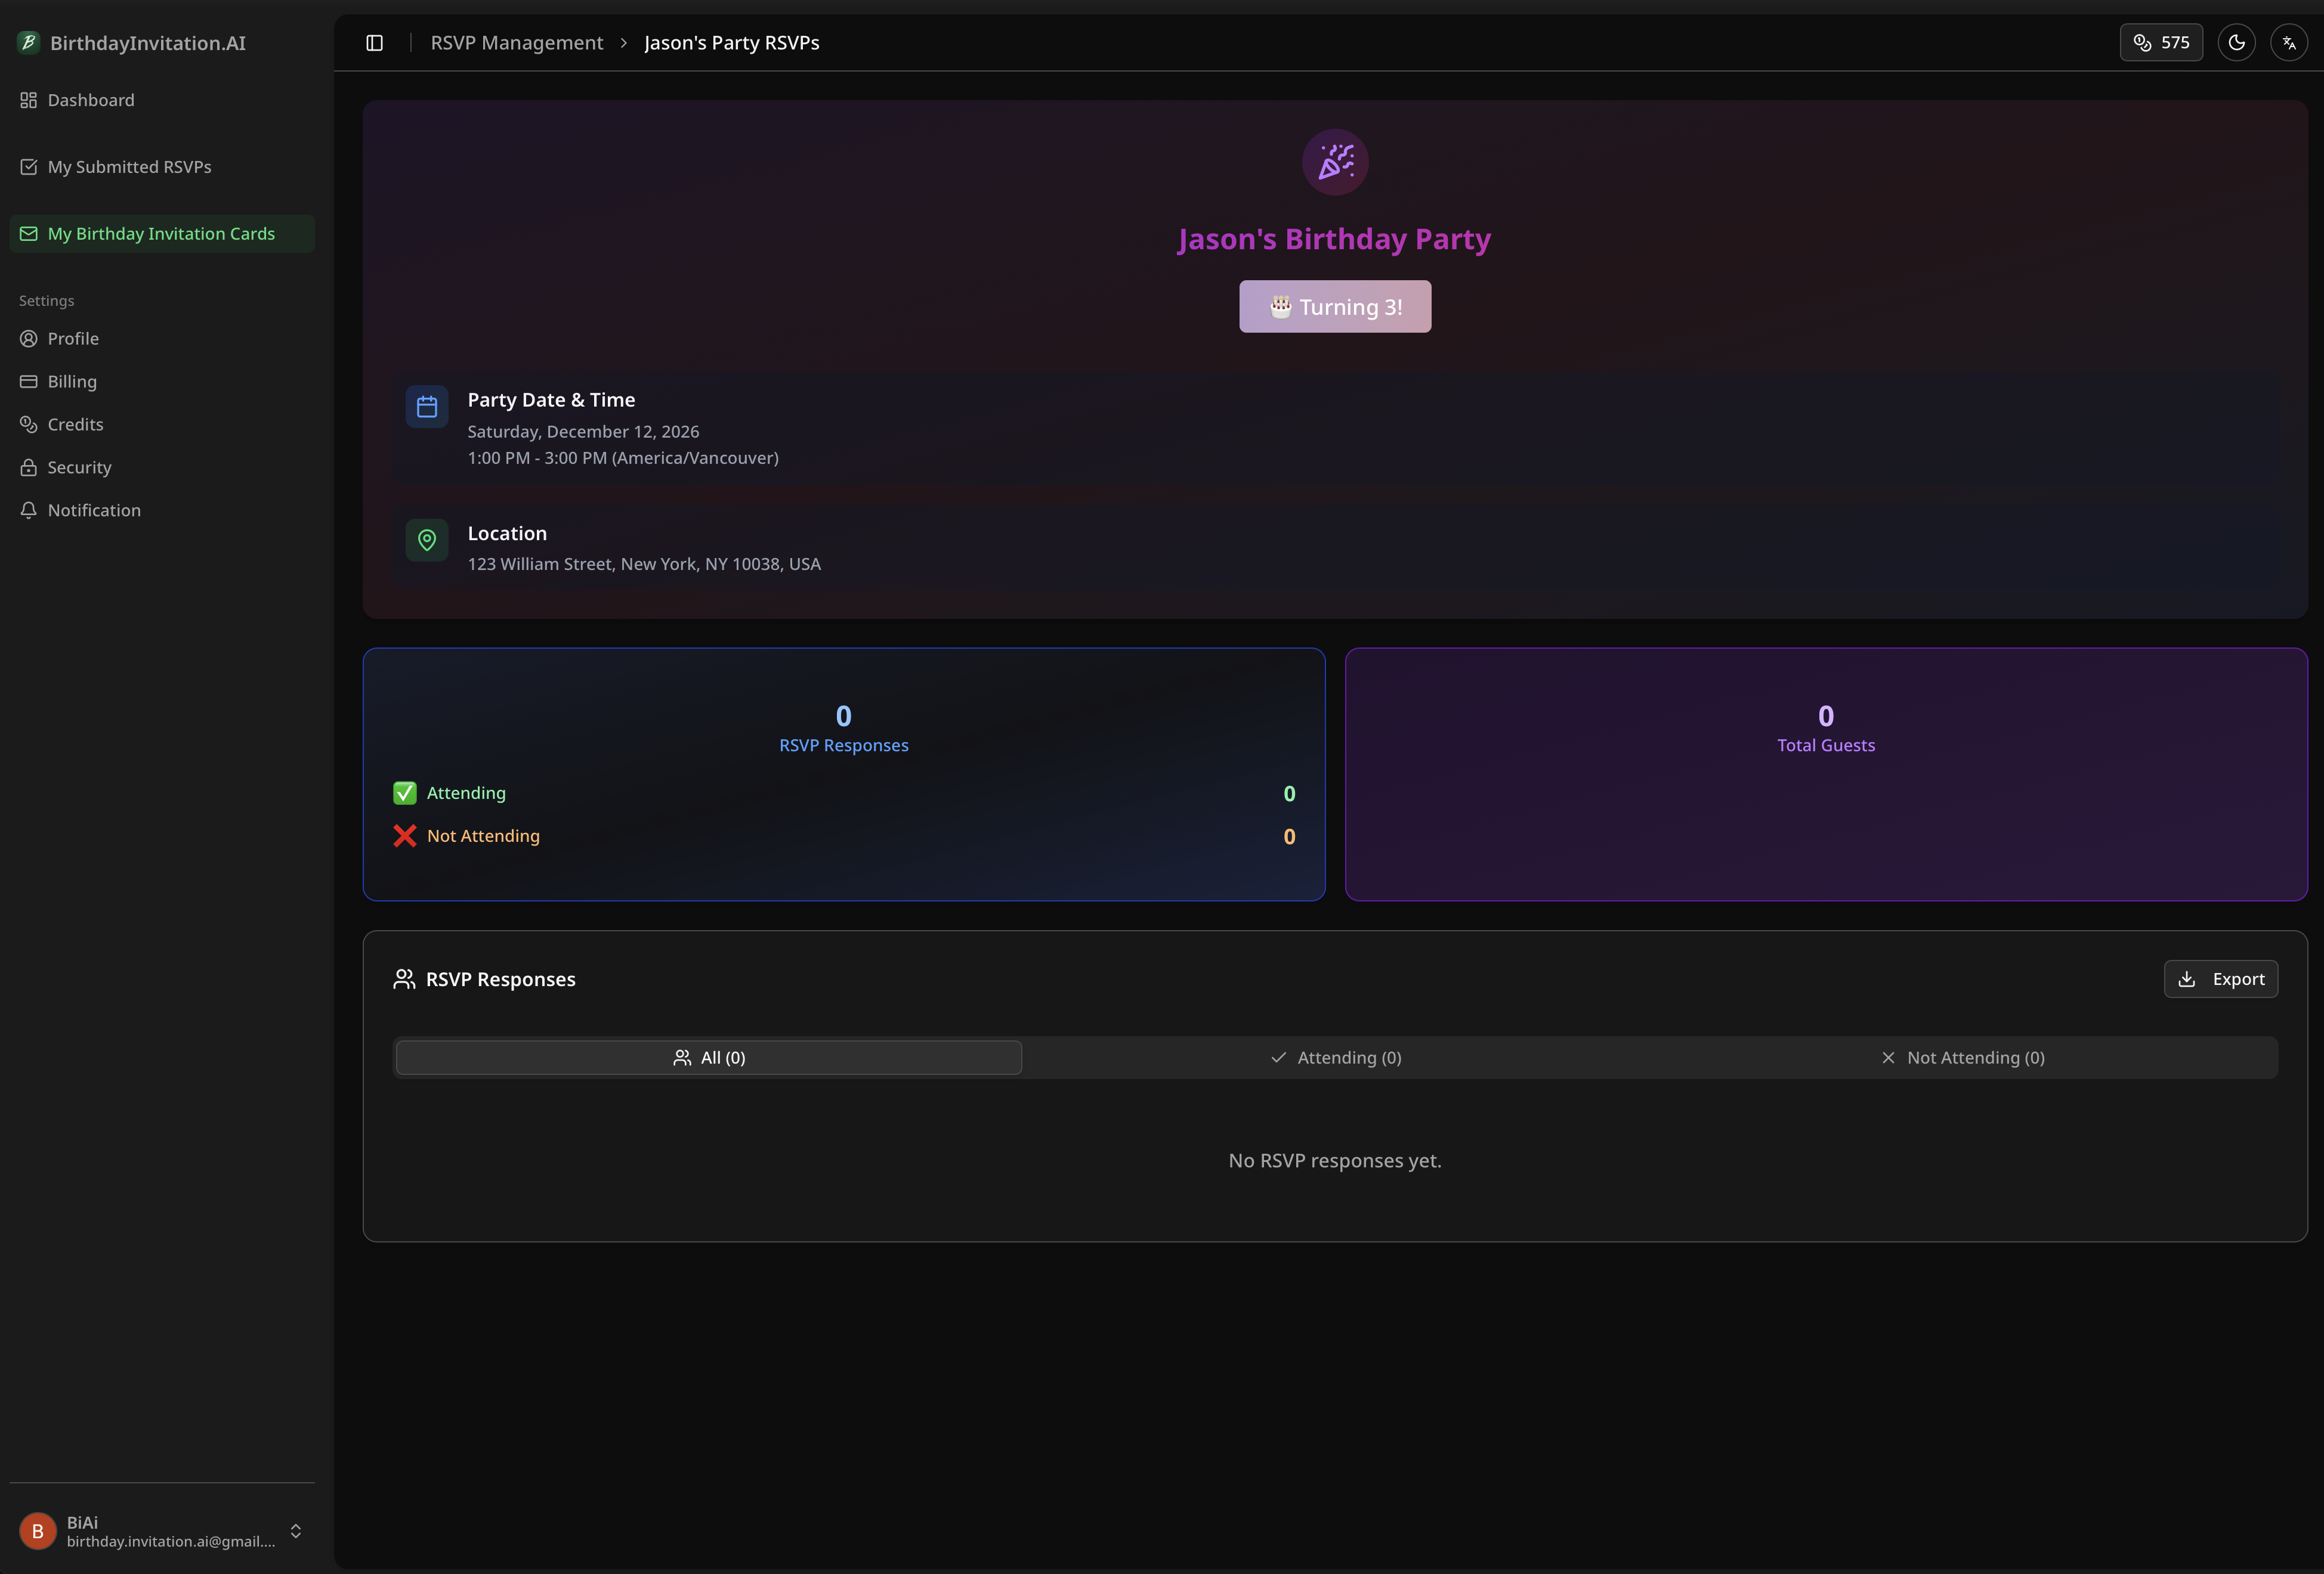The image size is (2324, 1574).
Task: Click the calendar date icon
Action: [x=427, y=407]
